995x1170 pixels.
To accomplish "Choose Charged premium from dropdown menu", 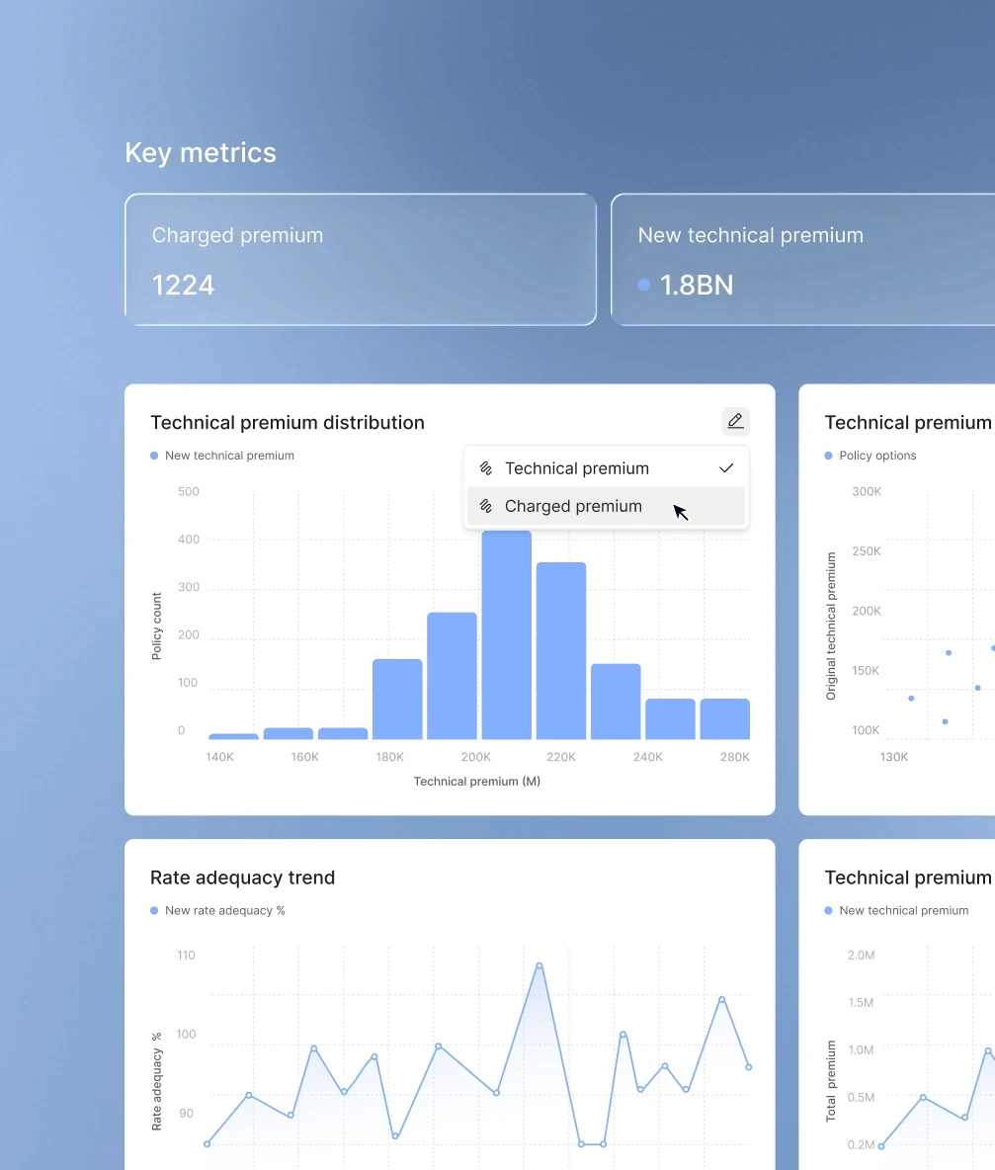I will point(606,506).
